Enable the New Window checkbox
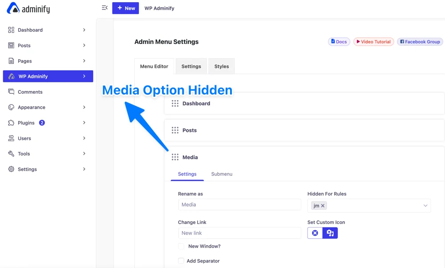445x268 pixels. (181, 246)
